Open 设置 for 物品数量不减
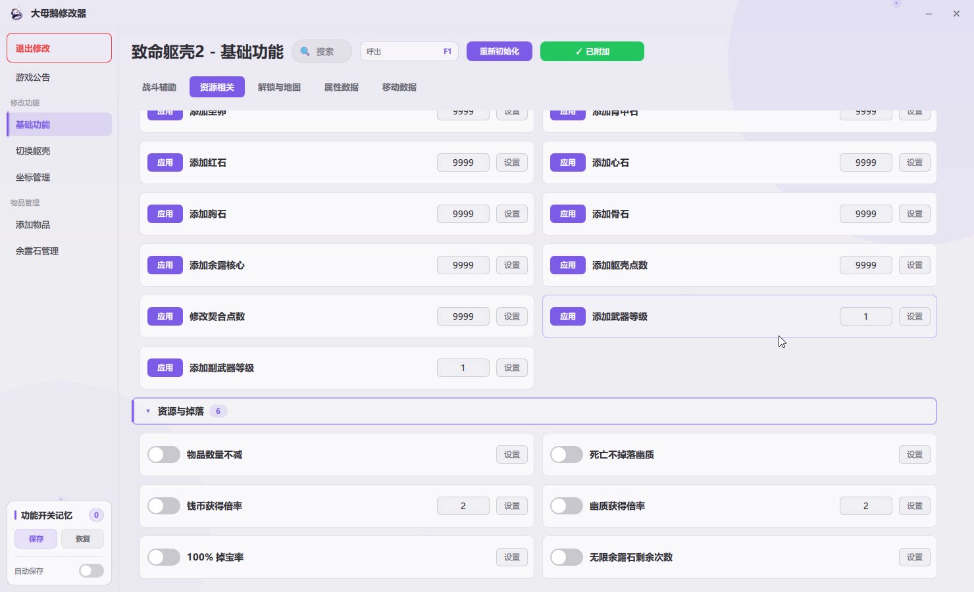This screenshot has width=974, height=592. (x=512, y=455)
